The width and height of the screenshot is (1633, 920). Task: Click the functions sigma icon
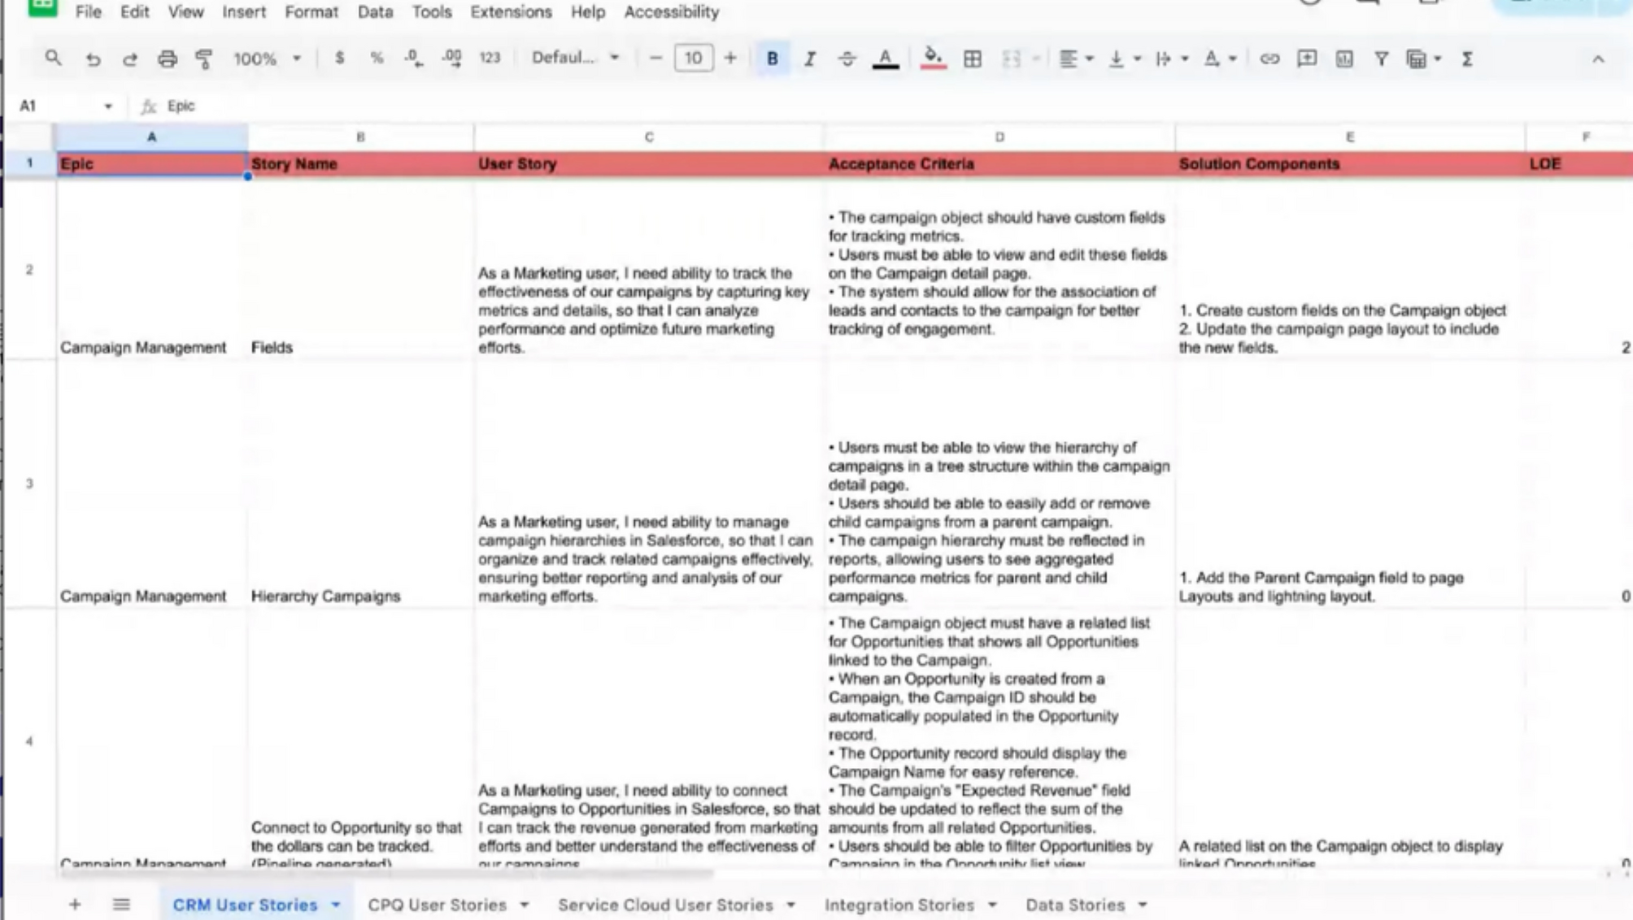point(1467,59)
